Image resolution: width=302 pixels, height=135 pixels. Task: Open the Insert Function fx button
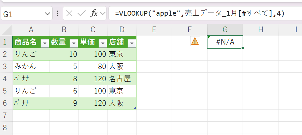coord(94,14)
